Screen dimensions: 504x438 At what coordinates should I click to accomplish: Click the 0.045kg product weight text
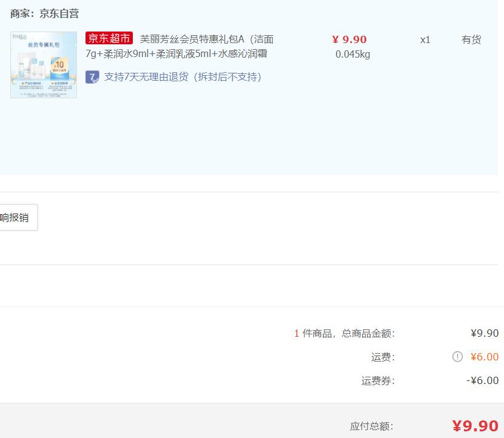(x=352, y=54)
